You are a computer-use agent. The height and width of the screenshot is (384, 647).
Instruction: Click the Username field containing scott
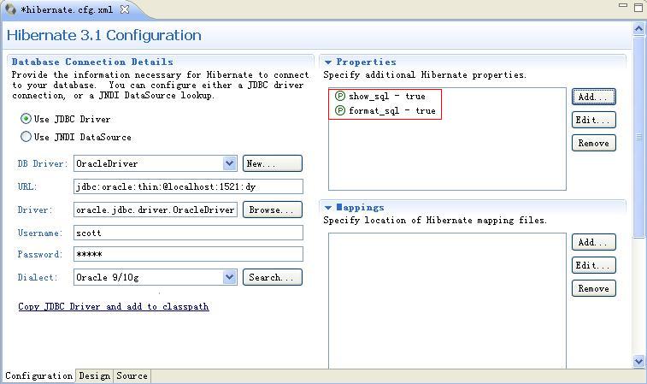188,233
